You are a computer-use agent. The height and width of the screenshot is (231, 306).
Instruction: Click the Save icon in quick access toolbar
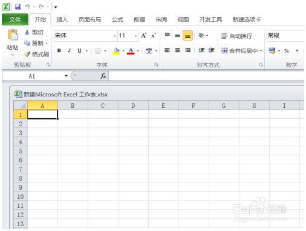coord(18,7)
